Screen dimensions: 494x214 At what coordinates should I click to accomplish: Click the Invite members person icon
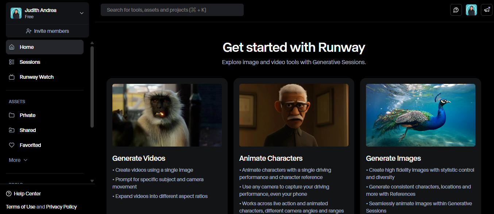point(29,31)
